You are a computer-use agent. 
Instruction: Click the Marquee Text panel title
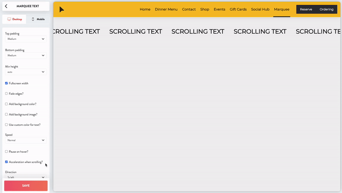(x=28, y=6)
